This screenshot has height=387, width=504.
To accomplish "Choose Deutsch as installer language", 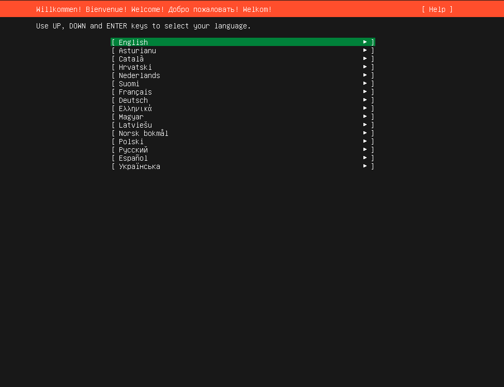I will click(133, 100).
